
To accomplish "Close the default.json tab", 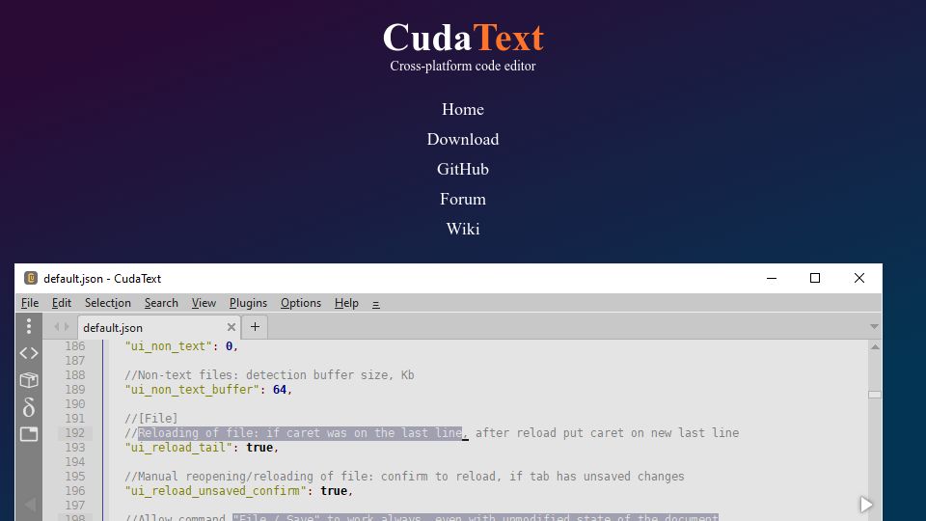I will click(231, 327).
